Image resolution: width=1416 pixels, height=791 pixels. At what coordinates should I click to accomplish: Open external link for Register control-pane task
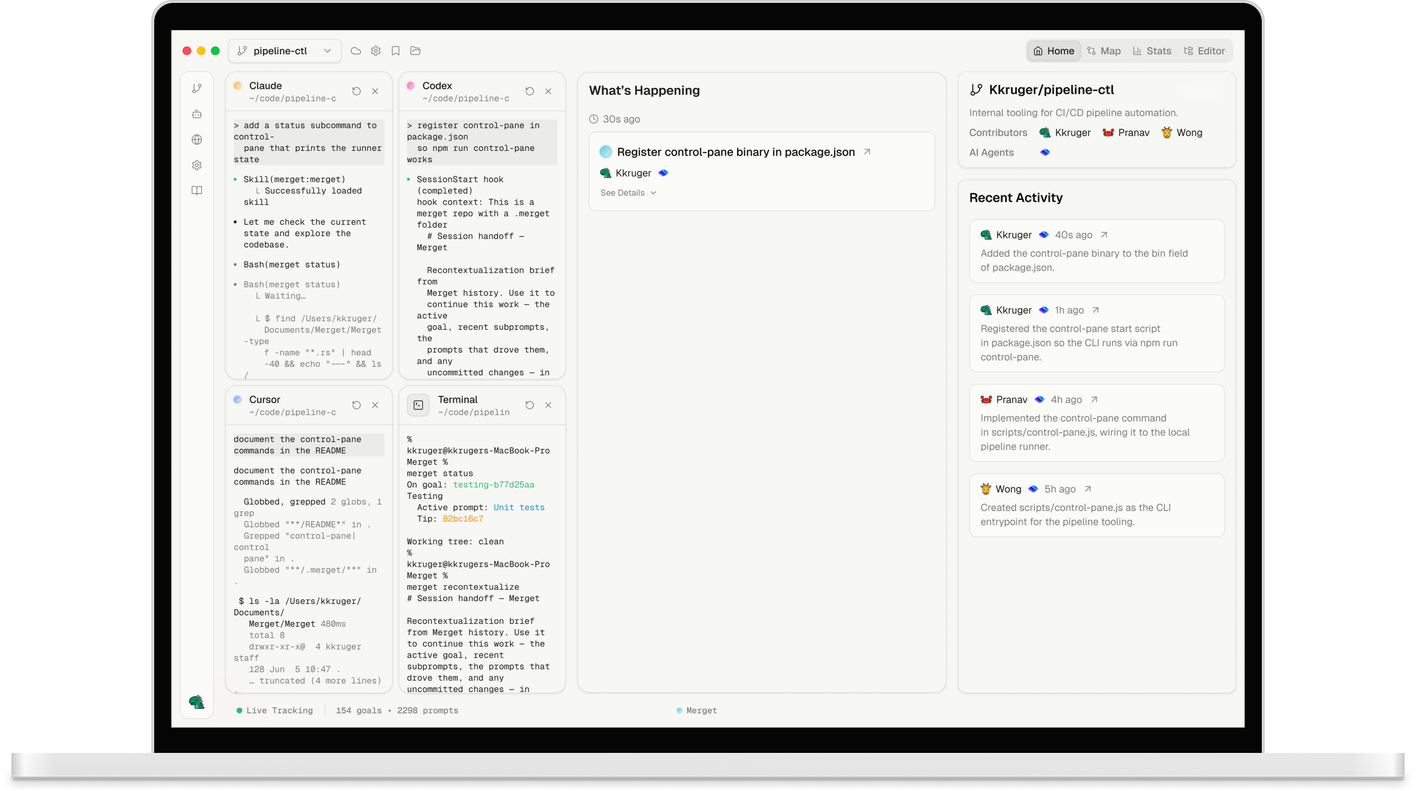click(x=867, y=152)
